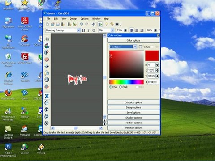Click the canvas vertical scrollbar down arrow
215x161 pixels.
(x=105, y=116)
